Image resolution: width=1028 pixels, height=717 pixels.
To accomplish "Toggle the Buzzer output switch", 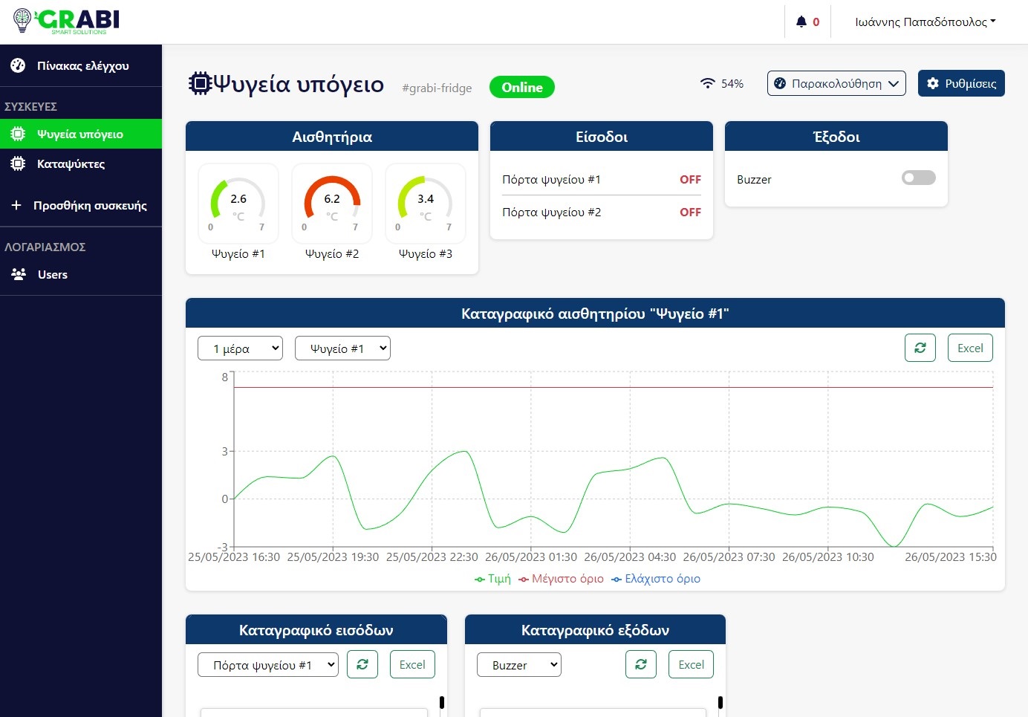I will tap(919, 178).
